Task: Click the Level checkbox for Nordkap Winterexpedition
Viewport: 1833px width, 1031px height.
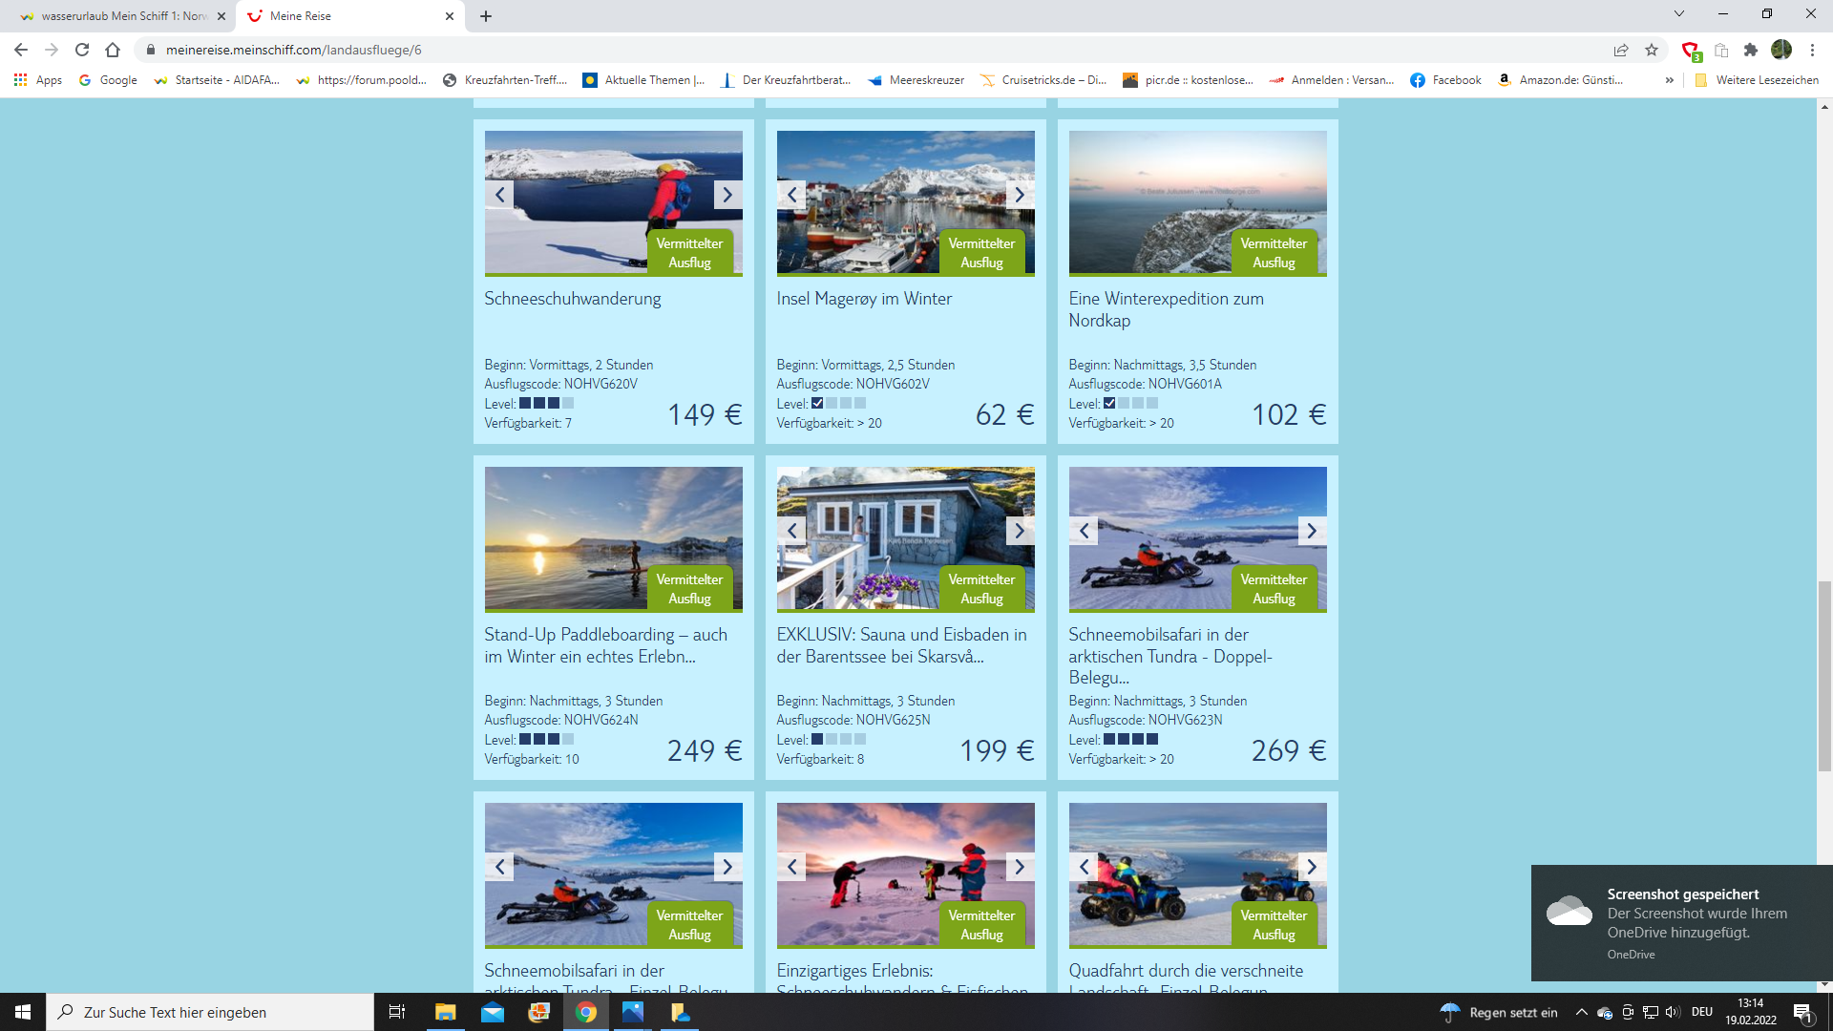Action: (1109, 403)
